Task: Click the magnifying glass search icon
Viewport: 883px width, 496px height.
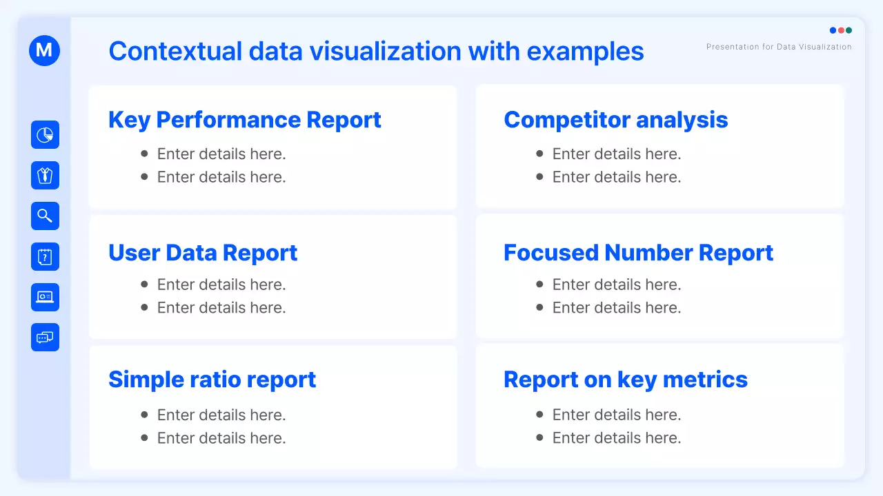Action: (45, 216)
